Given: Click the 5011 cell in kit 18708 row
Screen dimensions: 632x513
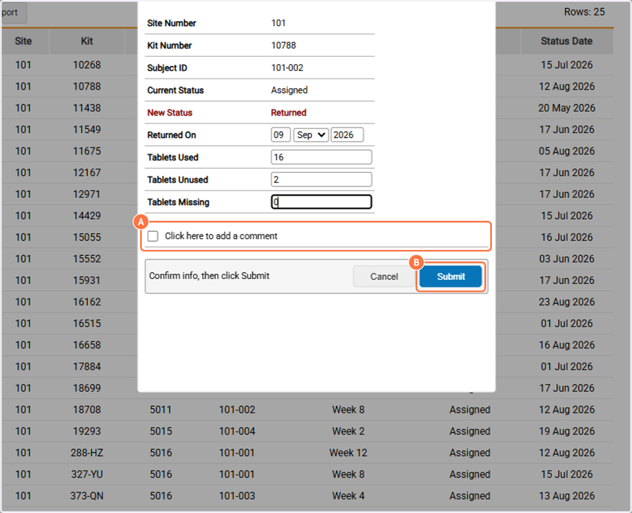Looking at the screenshot, I should pos(161,409).
